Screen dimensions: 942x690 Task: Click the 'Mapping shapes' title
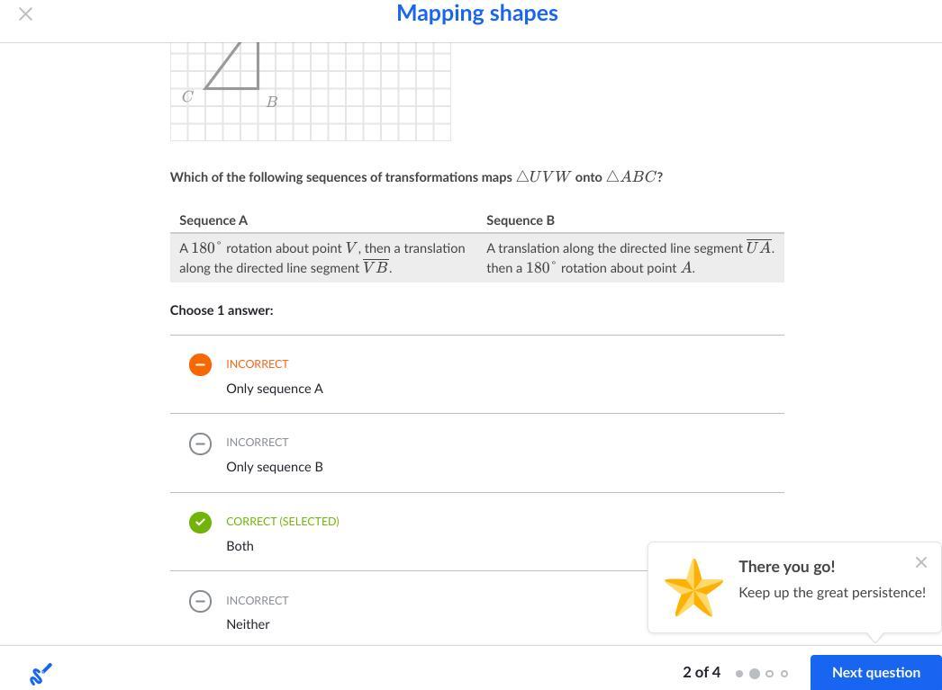pyautogui.click(x=476, y=13)
